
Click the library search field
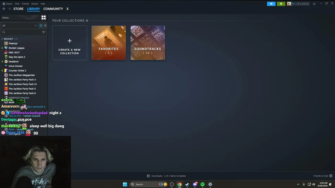coord(21,32)
